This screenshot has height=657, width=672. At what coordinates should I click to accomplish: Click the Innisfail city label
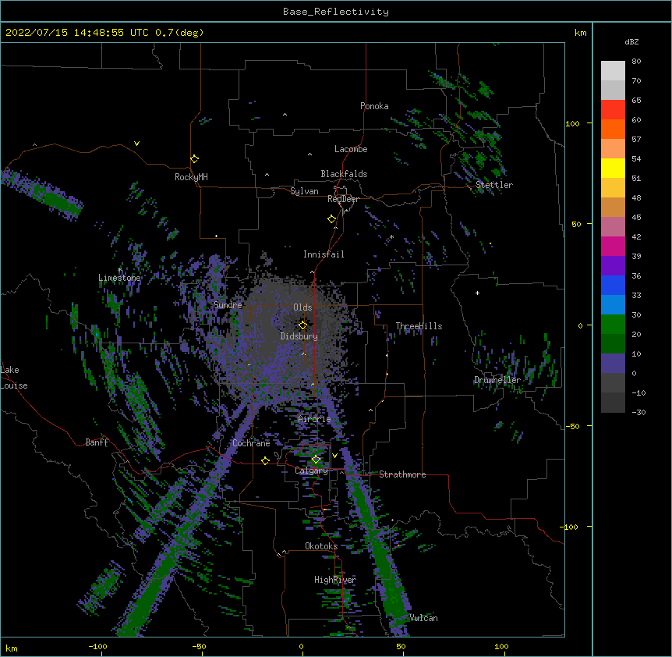324,254
